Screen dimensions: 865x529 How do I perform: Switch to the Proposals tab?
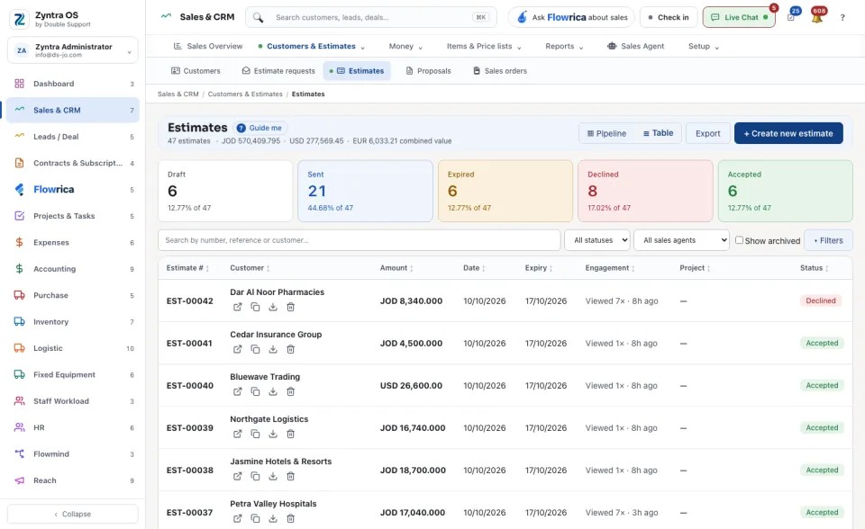click(x=429, y=71)
